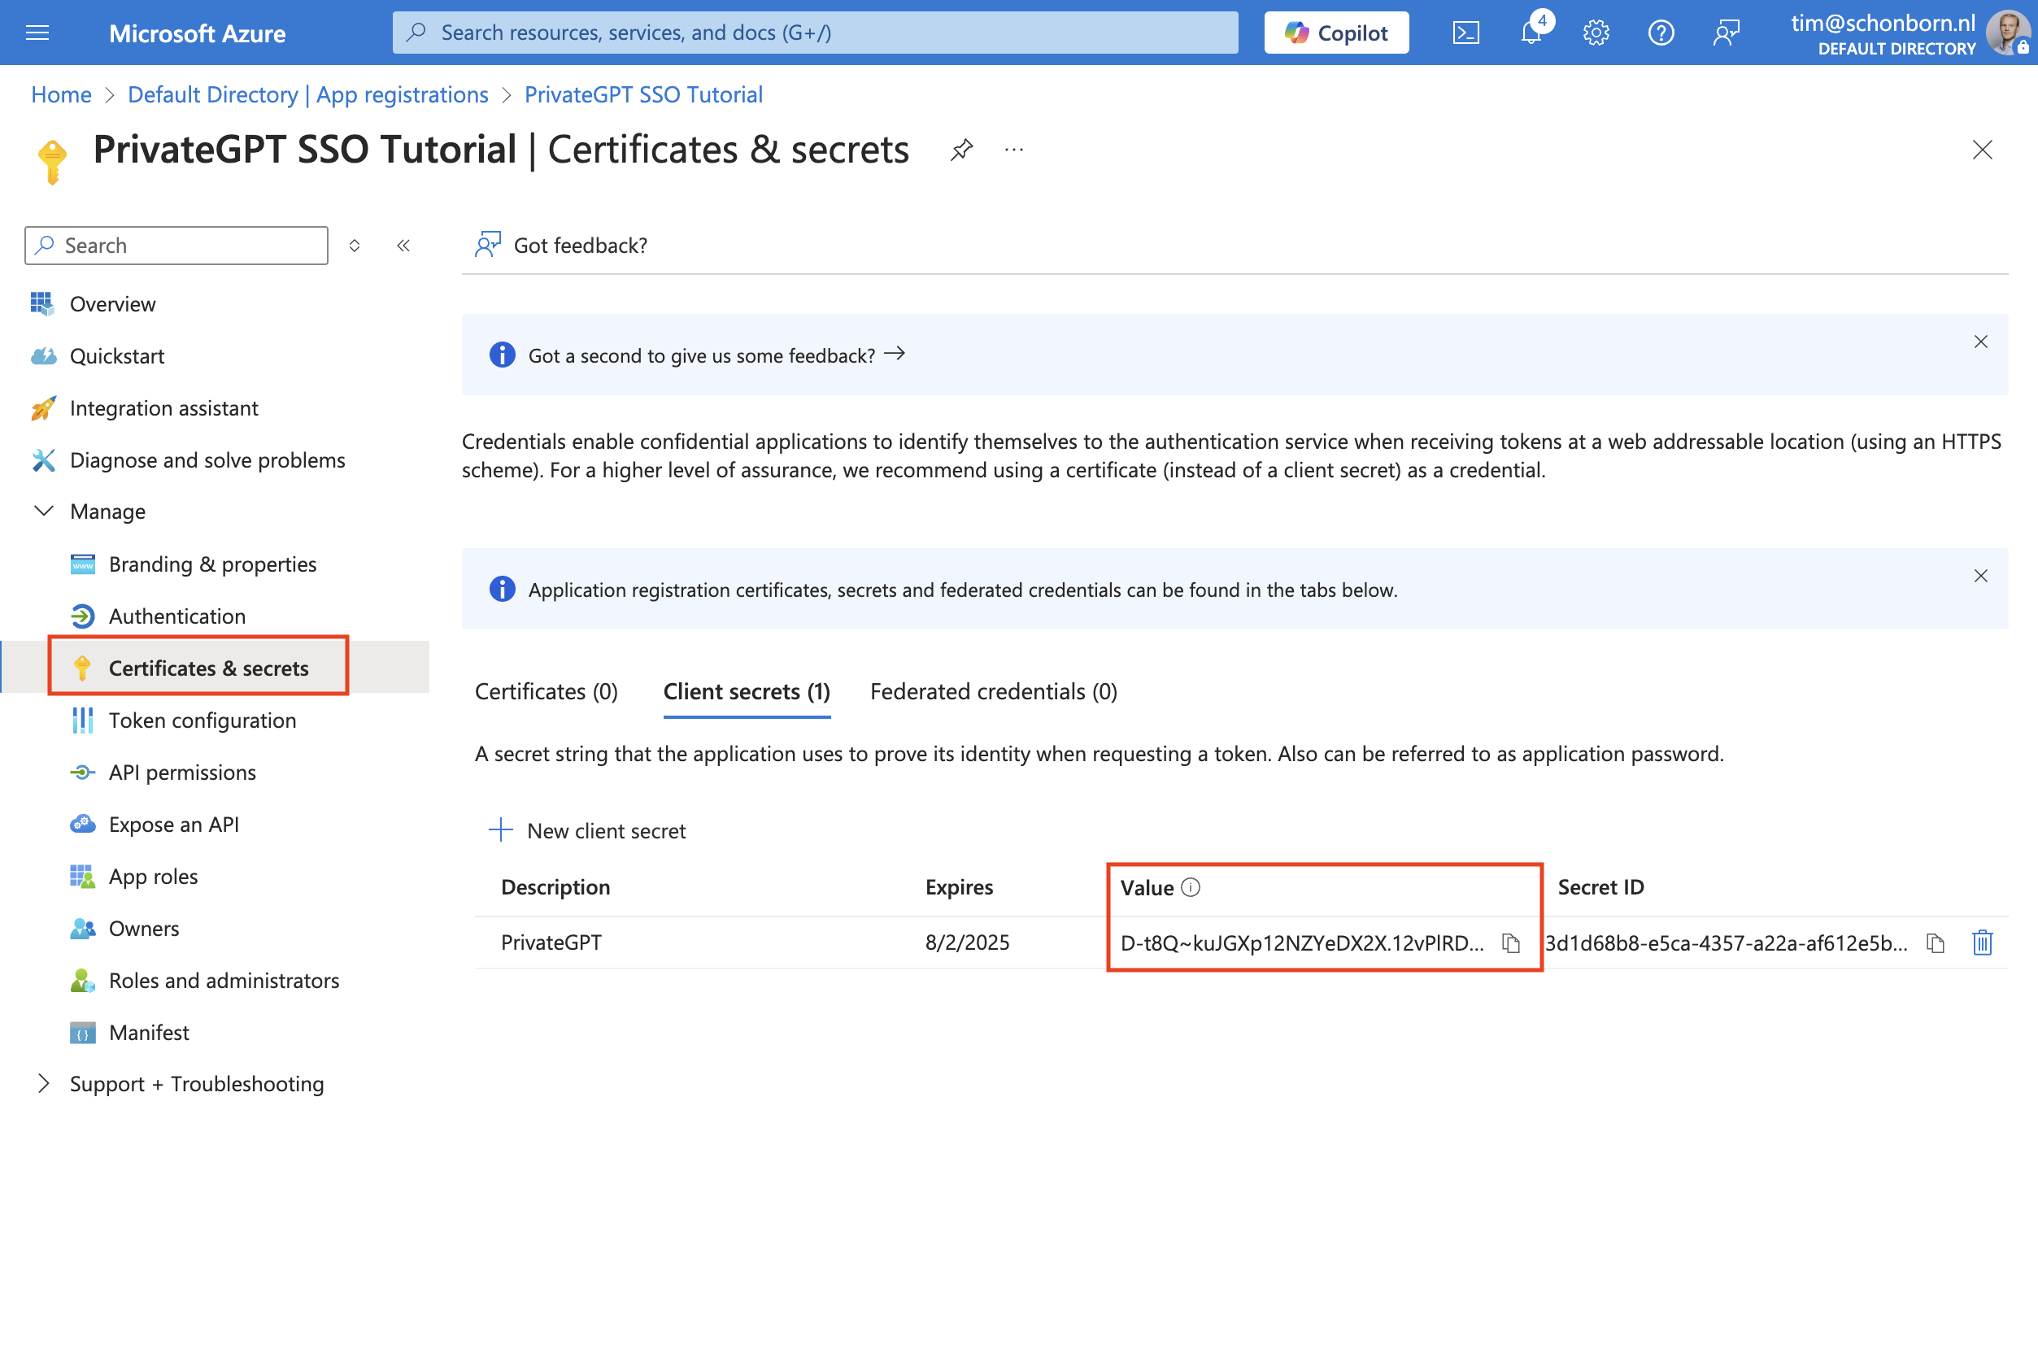Switch to Client secrets (1) tab
This screenshot has width=2038, height=1345.
pyautogui.click(x=747, y=691)
